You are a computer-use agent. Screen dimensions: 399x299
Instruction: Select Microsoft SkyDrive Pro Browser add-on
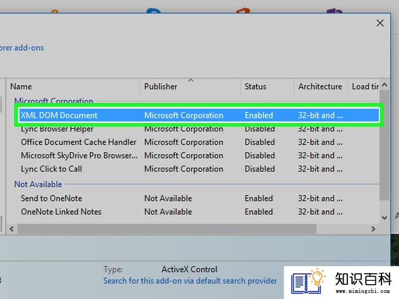tap(199, 156)
